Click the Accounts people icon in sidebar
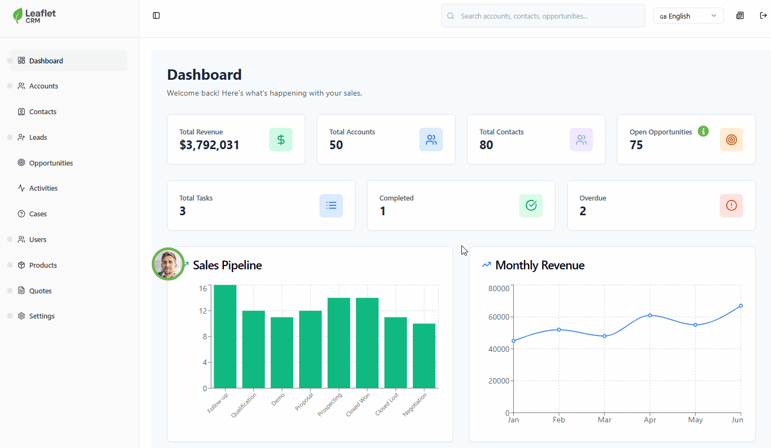The width and height of the screenshot is (771, 448). (21, 86)
